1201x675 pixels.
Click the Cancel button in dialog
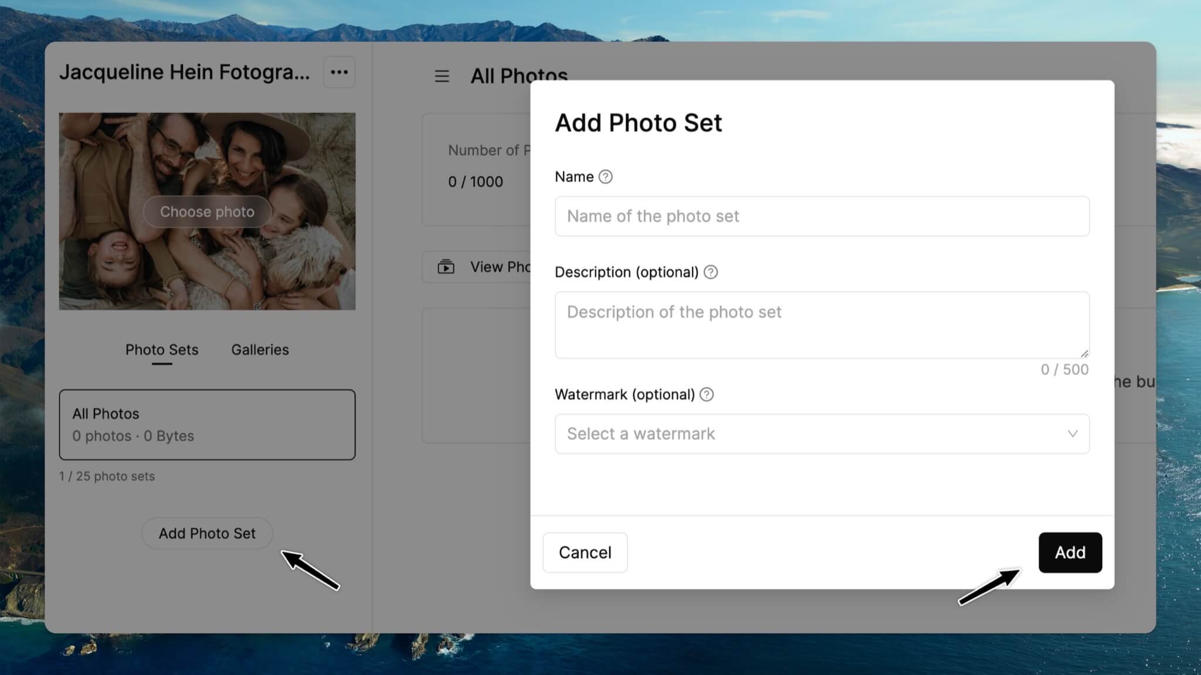pos(585,553)
